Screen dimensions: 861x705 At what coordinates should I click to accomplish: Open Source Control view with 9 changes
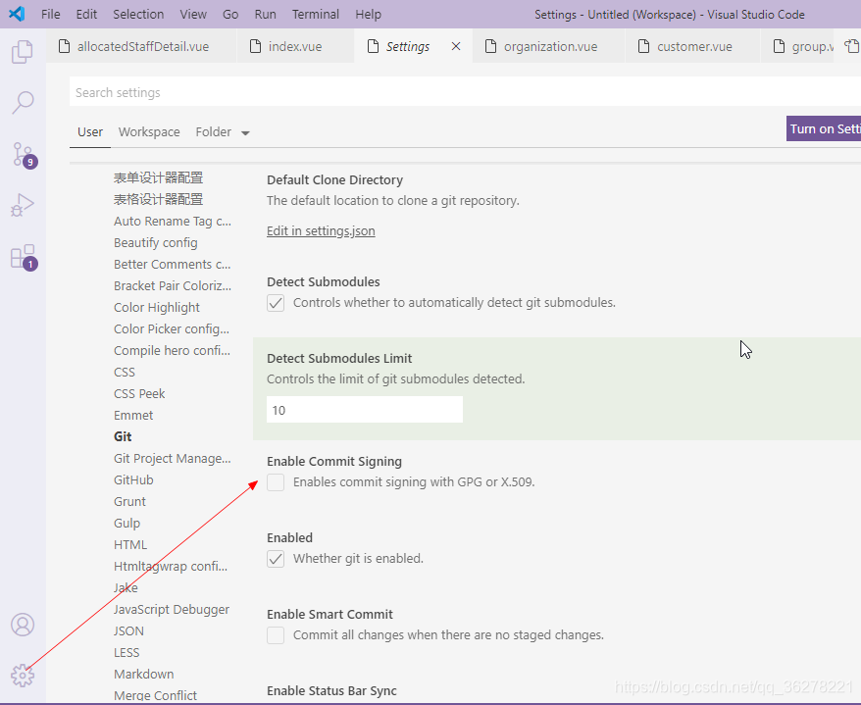click(x=24, y=154)
